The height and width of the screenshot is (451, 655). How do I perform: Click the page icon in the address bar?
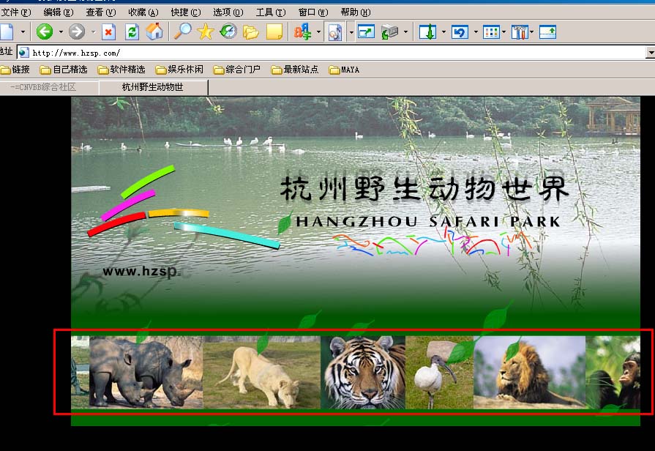(23, 53)
